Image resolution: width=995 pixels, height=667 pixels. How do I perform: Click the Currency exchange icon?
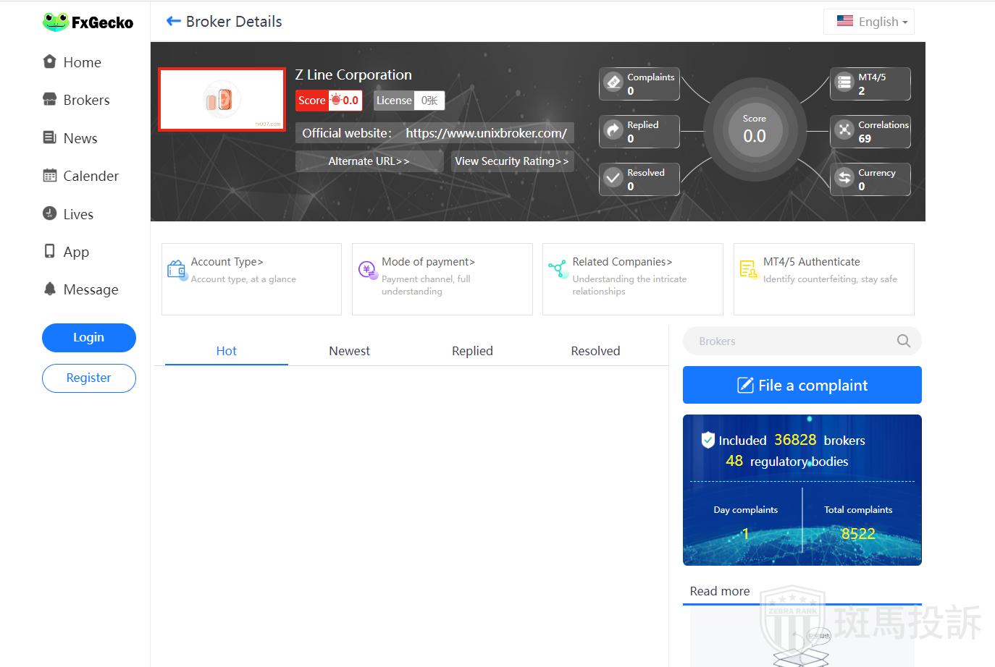coord(844,178)
